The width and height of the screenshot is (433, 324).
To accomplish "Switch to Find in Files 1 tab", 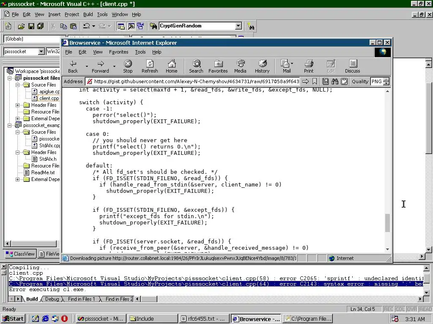I will click(81, 299).
